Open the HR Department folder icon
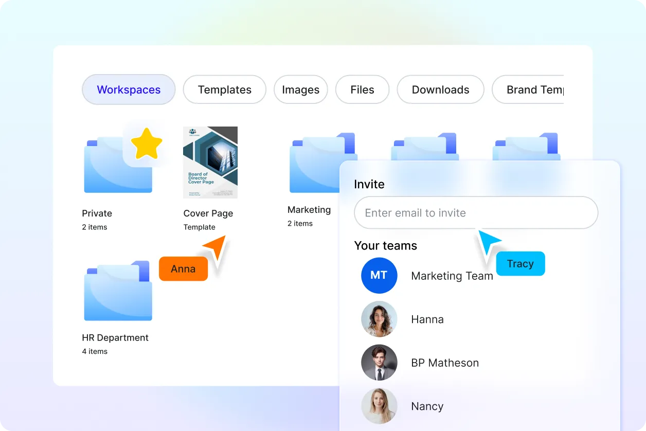Image resolution: width=646 pixels, height=431 pixels. tap(118, 291)
